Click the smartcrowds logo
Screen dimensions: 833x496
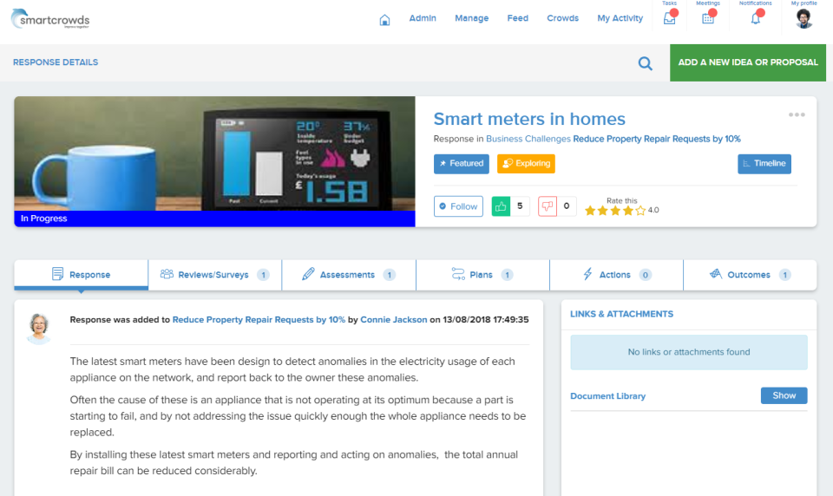(50, 19)
